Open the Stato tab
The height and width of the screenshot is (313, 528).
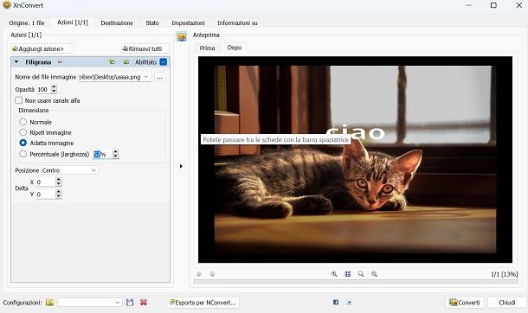tap(152, 22)
